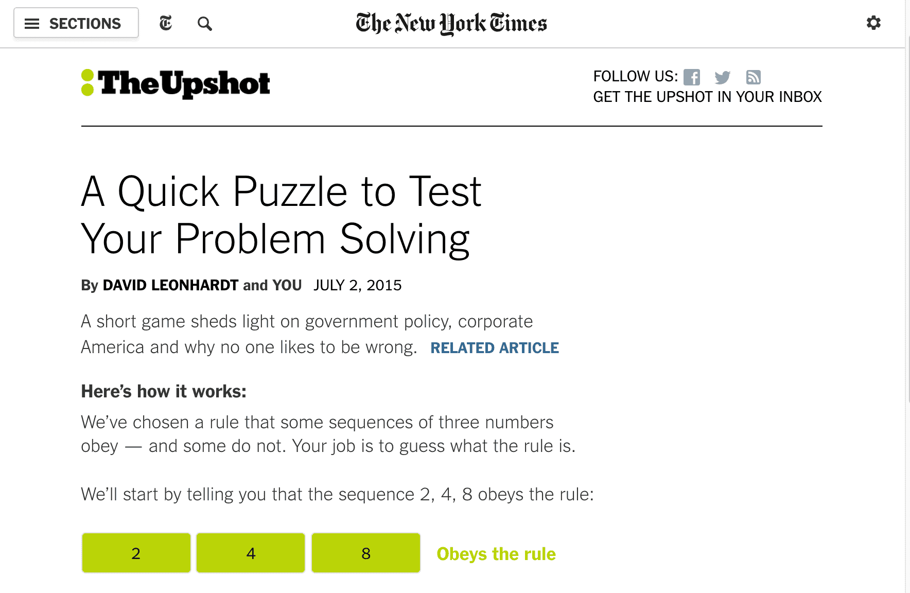
Task: Click the "Follow Us:" label
Action: 635,77
